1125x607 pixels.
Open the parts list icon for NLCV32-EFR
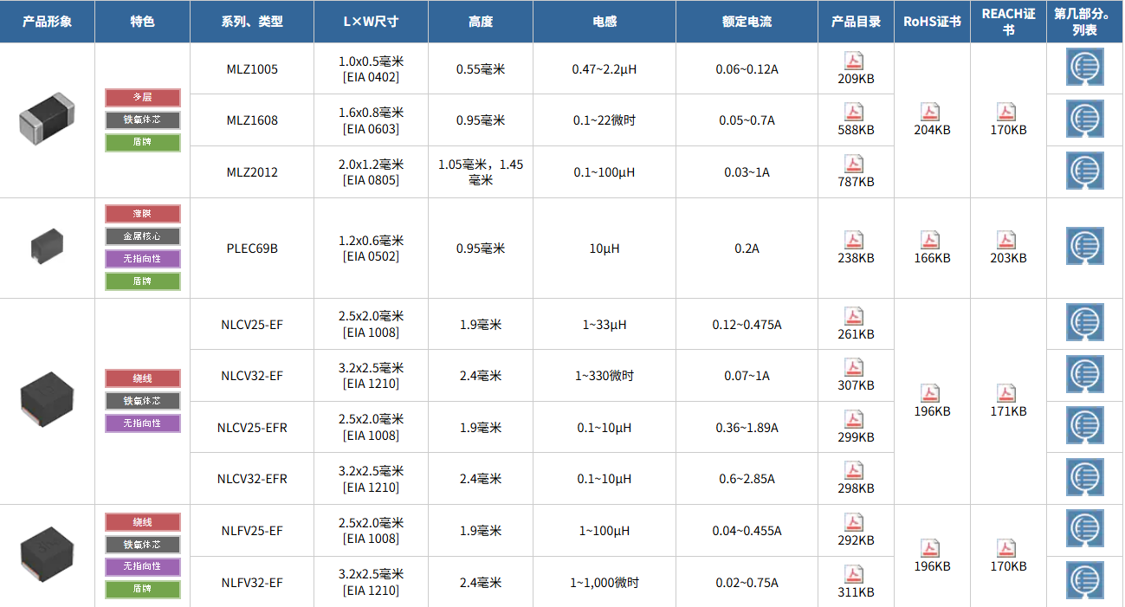click(x=1085, y=477)
